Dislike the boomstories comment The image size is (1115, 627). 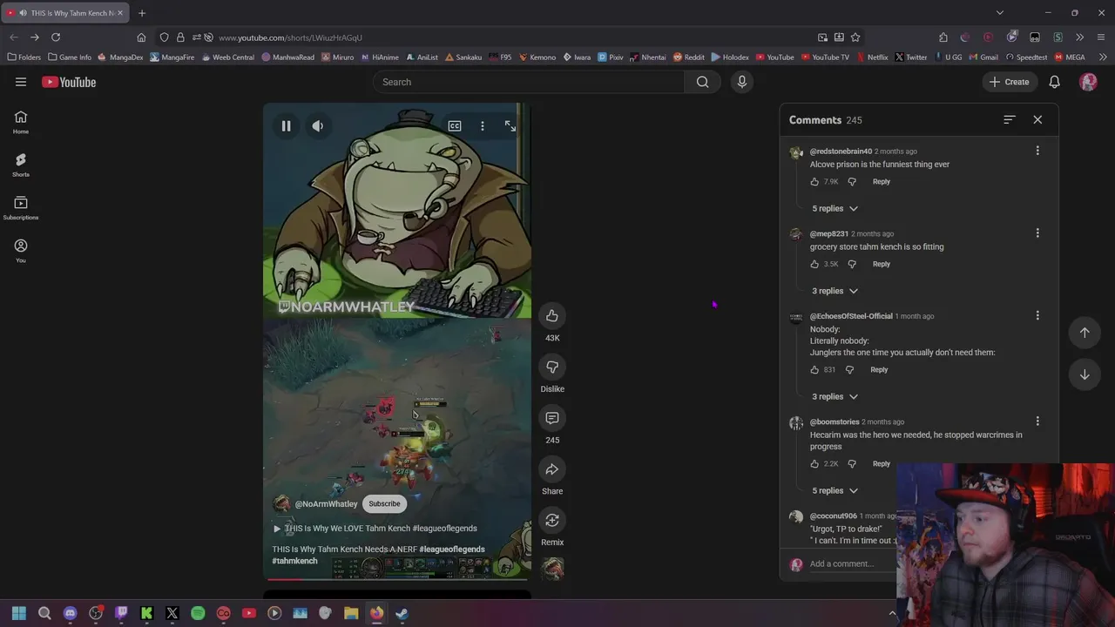pyautogui.click(x=852, y=464)
